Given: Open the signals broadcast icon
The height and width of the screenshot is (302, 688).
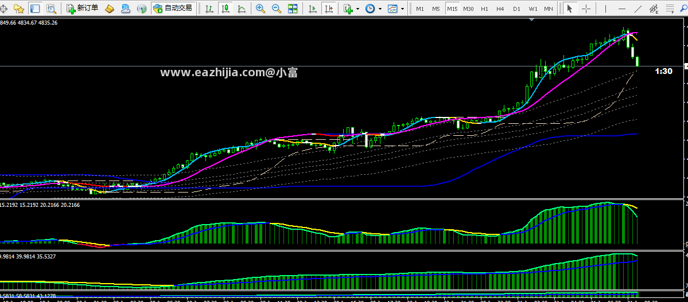Looking at the screenshot, I should (141, 9).
